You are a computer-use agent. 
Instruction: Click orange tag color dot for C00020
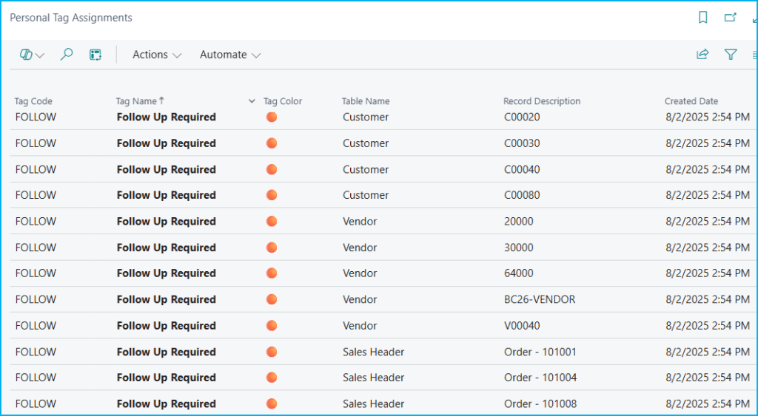pyautogui.click(x=272, y=117)
